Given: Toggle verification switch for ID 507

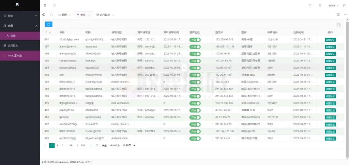Looking at the screenshot, I should tap(195, 47).
